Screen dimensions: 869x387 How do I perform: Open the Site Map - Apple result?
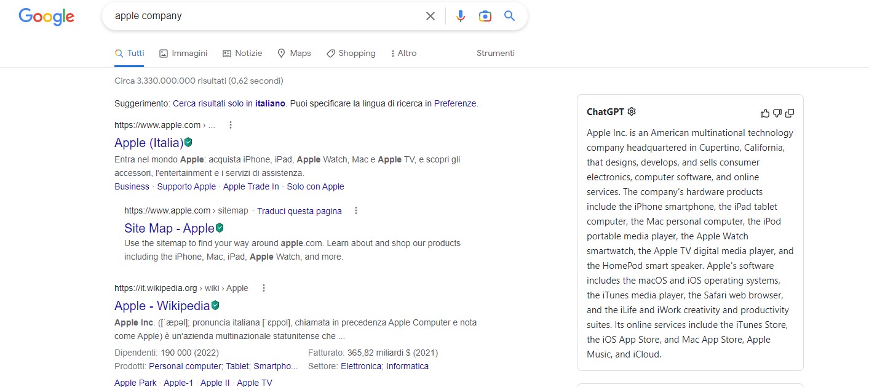click(169, 228)
